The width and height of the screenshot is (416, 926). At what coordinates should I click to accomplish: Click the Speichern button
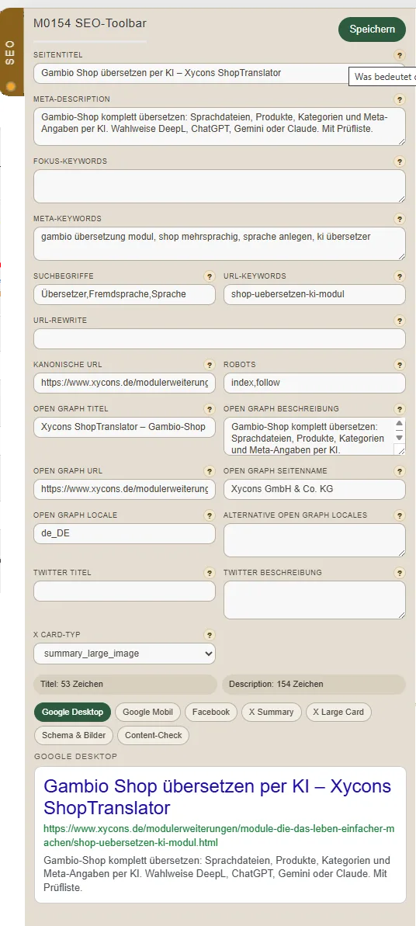(373, 29)
